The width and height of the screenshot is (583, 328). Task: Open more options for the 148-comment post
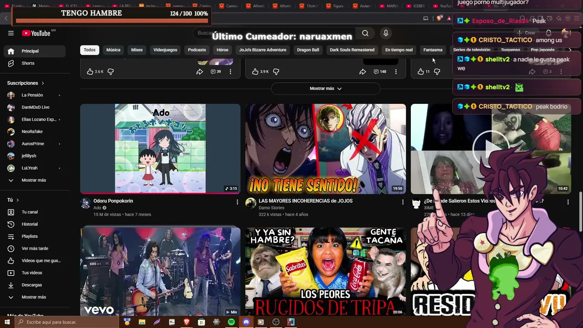pos(396,72)
